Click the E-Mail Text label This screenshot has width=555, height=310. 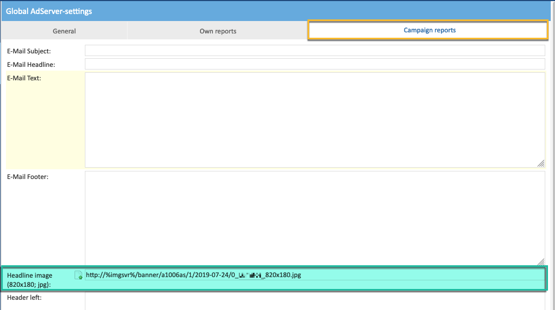[24, 78]
